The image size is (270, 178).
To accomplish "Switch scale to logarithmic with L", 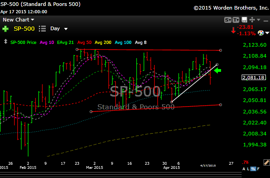I will pyautogui.click(x=248, y=169).
